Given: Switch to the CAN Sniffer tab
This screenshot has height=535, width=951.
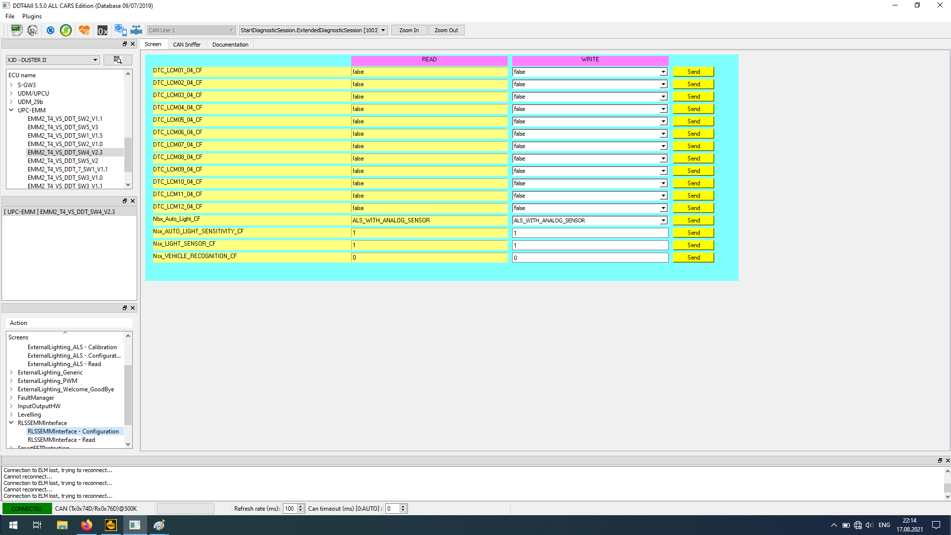Looking at the screenshot, I should tap(187, 44).
